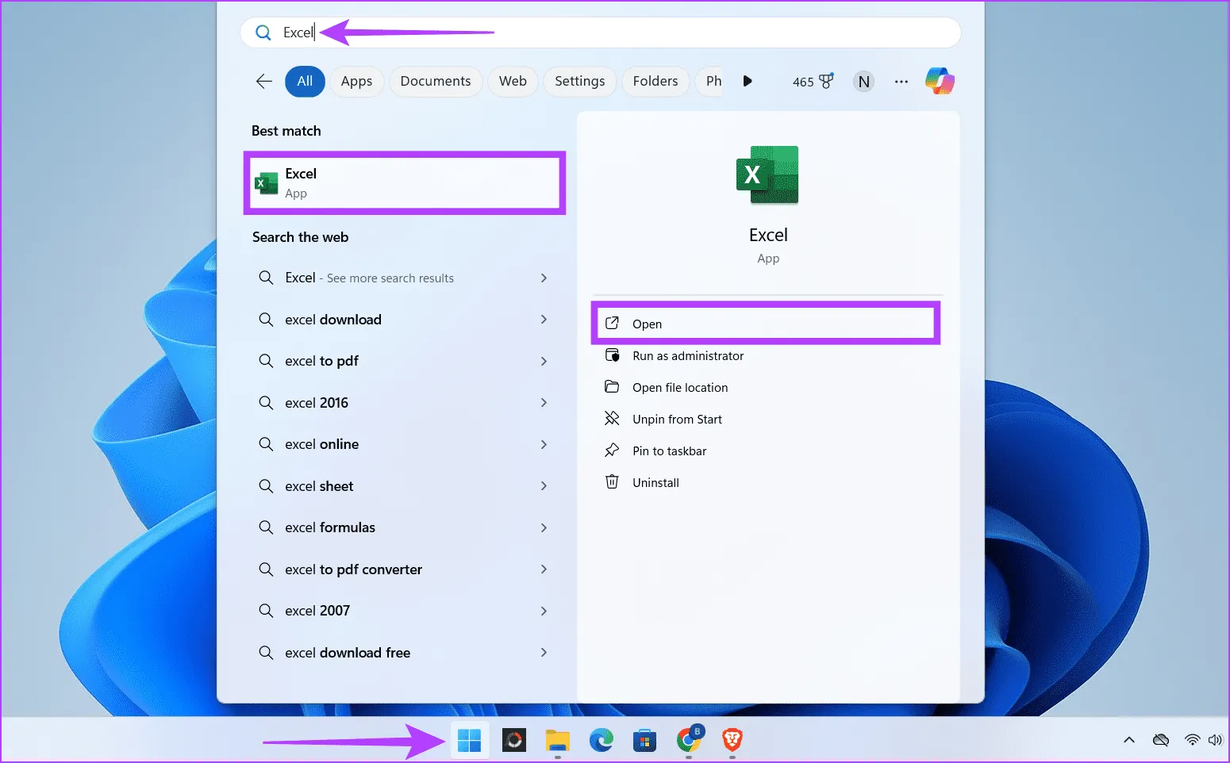This screenshot has width=1230, height=763.
Task: Expand the 'excel to pdf' suggestion chevron
Action: [x=544, y=362]
